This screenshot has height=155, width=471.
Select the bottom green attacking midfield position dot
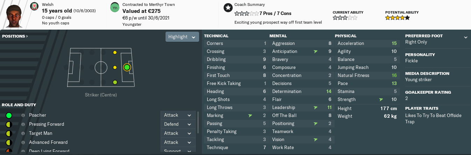[x=115, y=82]
